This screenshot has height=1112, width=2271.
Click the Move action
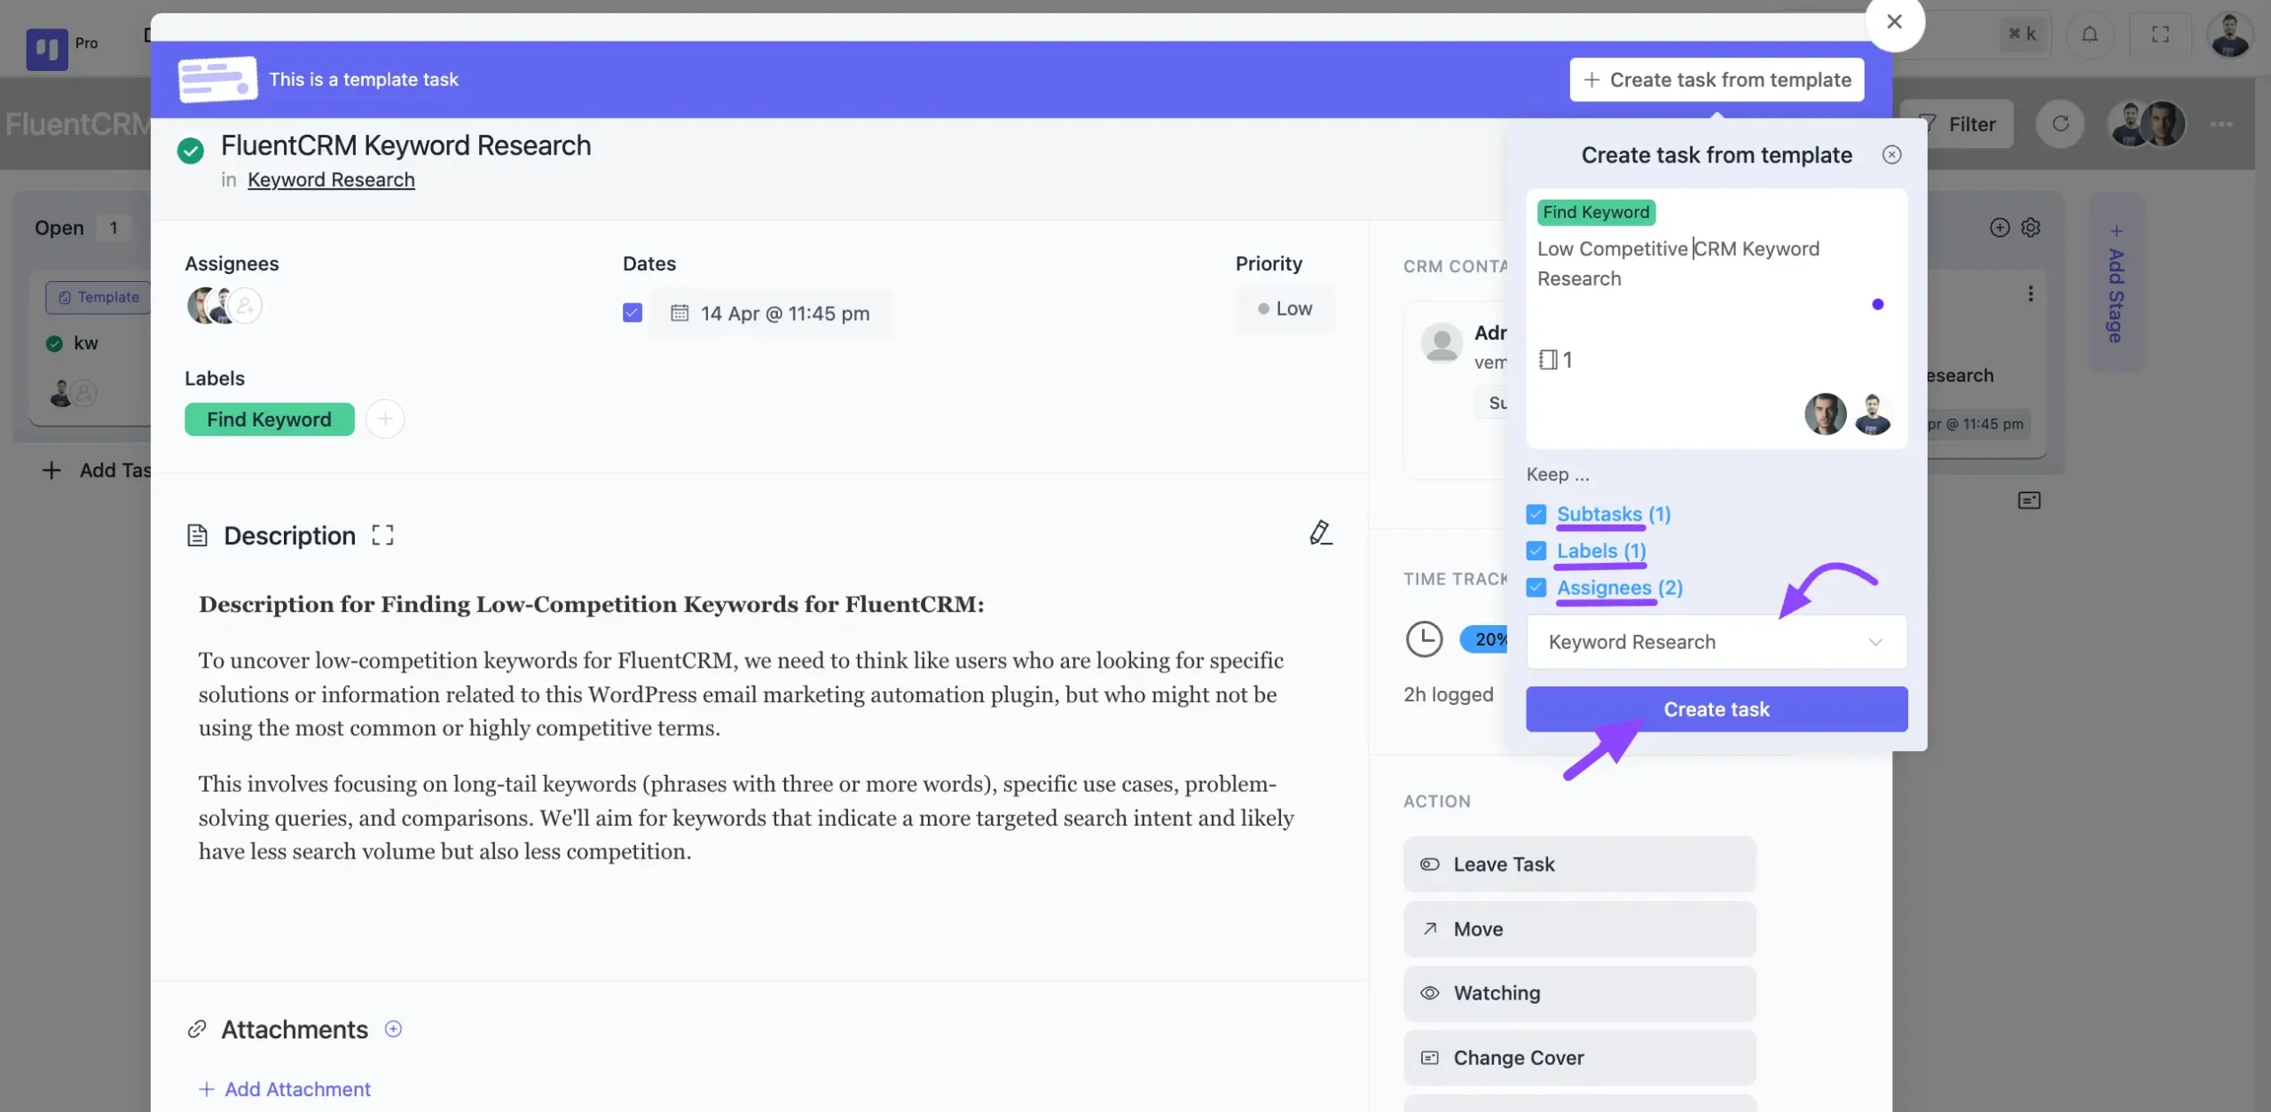pyautogui.click(x=1579, y=929)
